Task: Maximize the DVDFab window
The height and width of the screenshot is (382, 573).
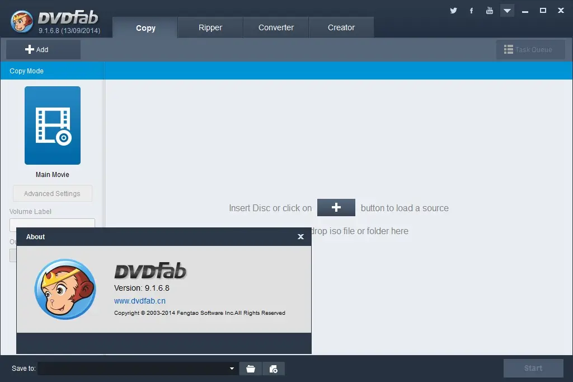Action: coord(543,11)
